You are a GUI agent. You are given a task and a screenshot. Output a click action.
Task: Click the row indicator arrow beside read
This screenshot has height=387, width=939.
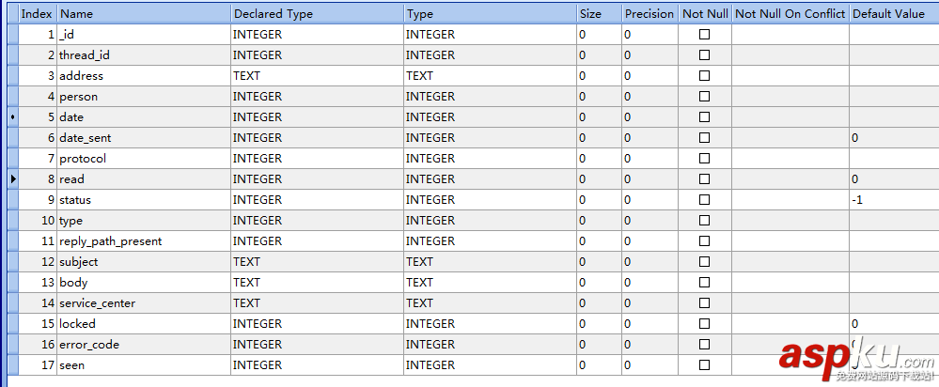pyautogui.click(x=12, y=178)
